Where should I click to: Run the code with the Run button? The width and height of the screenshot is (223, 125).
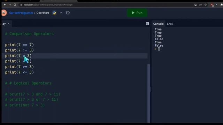[x=137, y=13]
